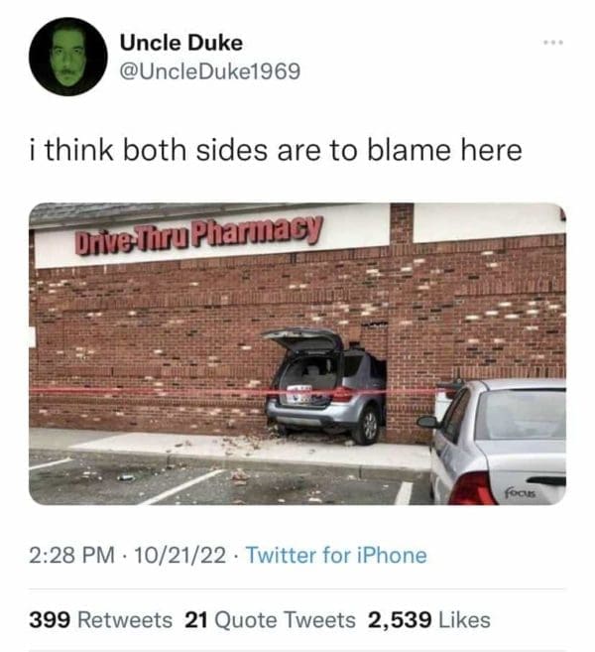595x652 pixels.
Task: Click the 10/21/22 tweet date
Action: (x=179, y=555)
